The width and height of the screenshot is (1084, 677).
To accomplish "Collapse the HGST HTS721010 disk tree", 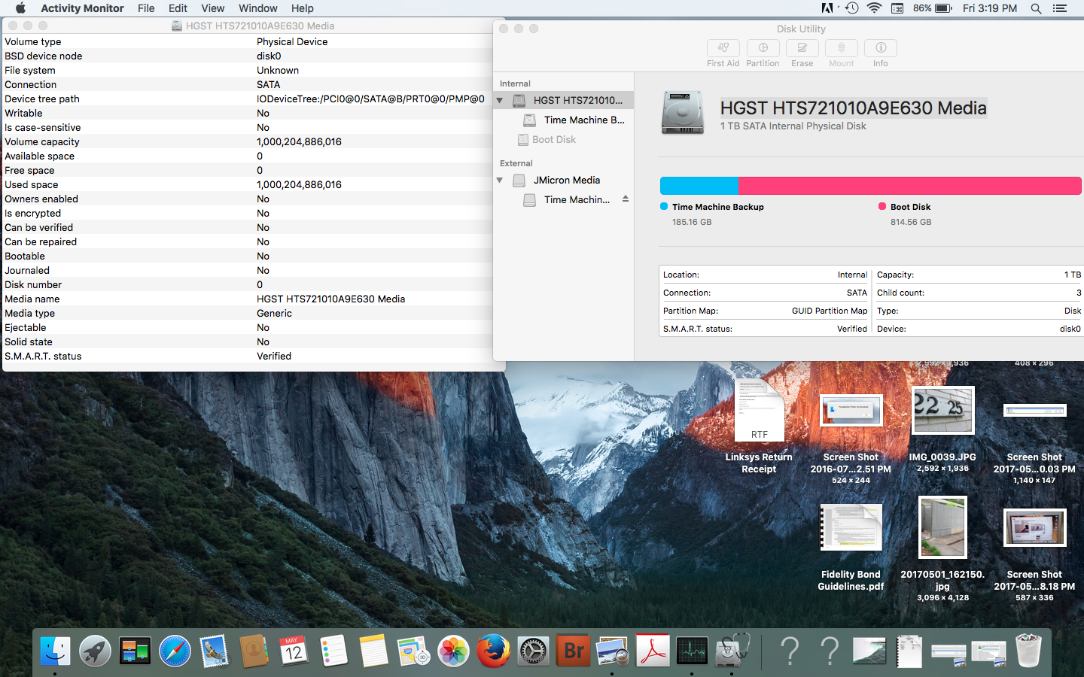I will (500, 100).
